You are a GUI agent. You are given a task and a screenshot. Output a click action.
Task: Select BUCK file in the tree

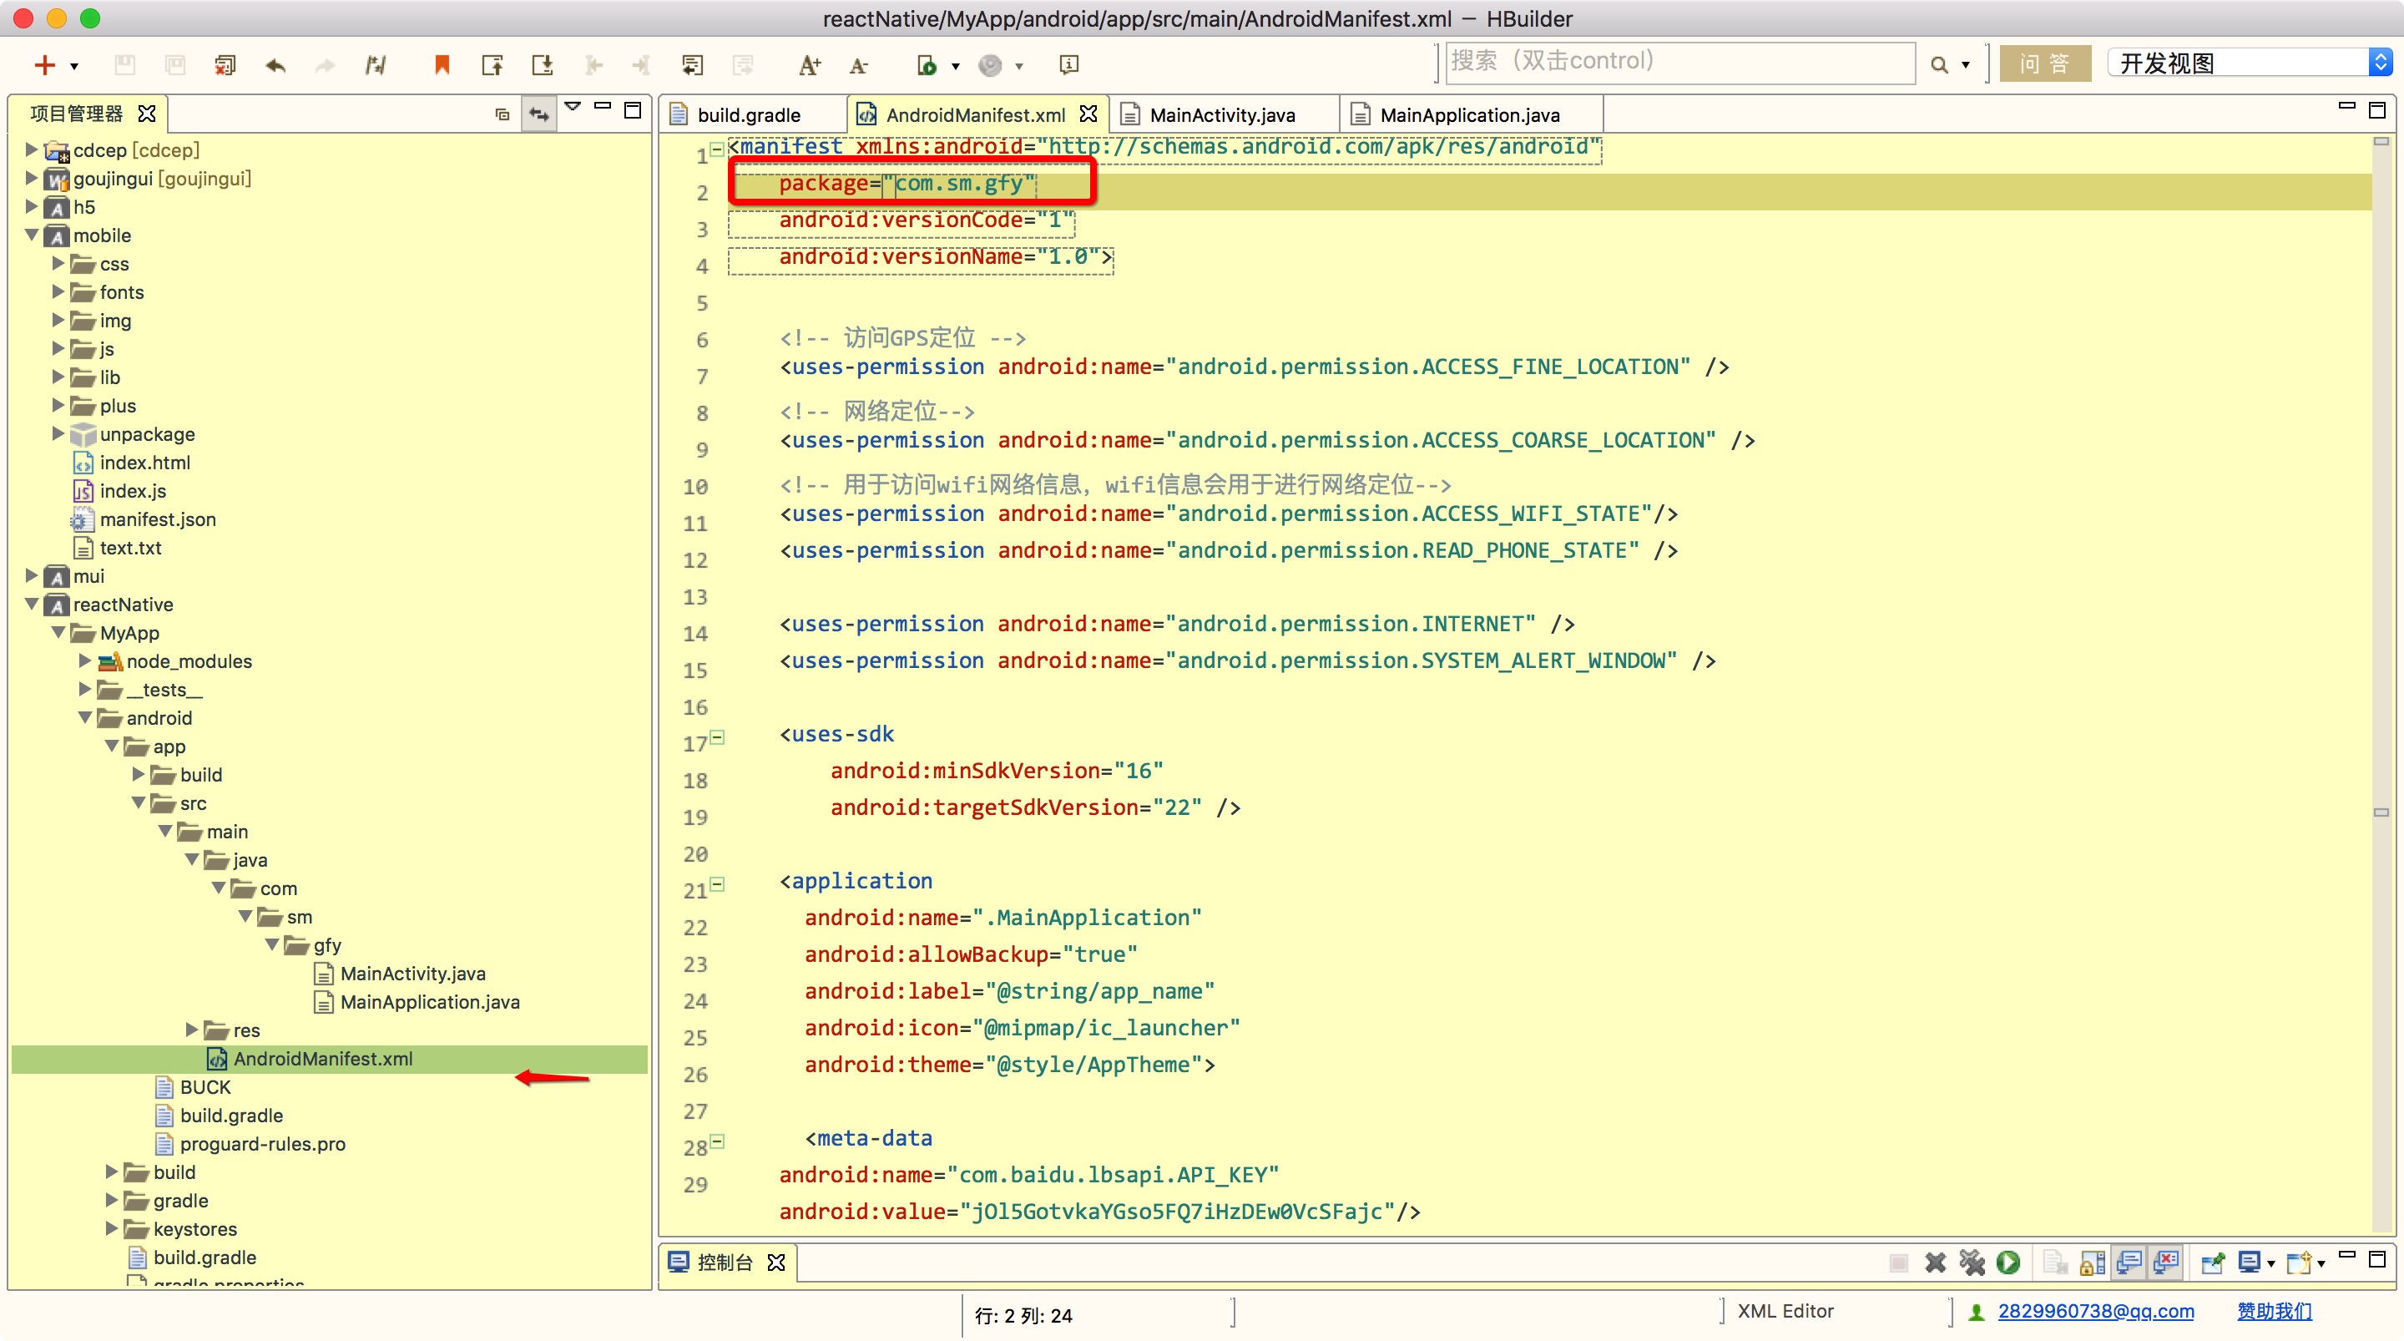(x=205, y=1087)
